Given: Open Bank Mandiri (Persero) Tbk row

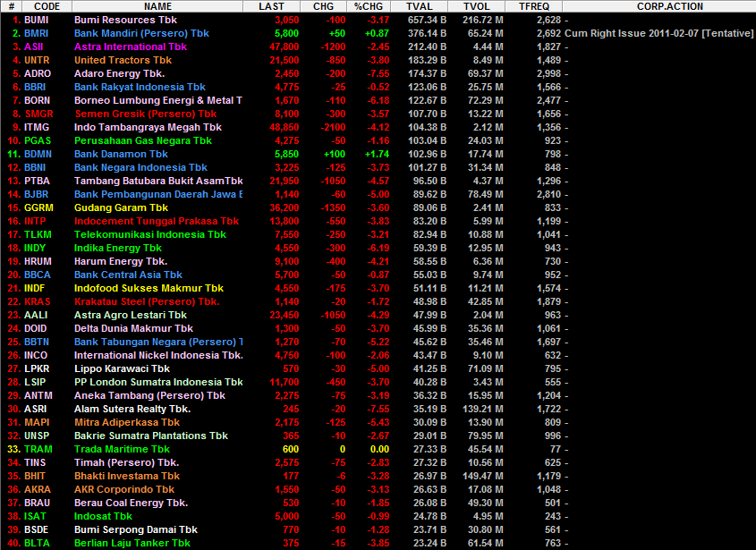Looking at the screenshot, I should point(141,33).
